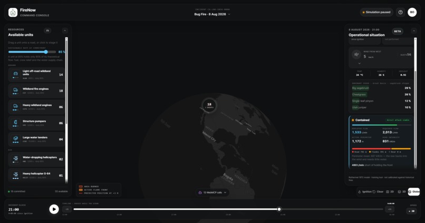Start simulation with the play button

click(54, 209)
